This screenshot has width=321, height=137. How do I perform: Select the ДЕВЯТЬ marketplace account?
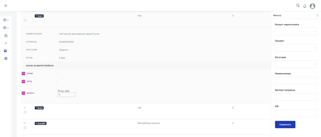coord(31,93)
